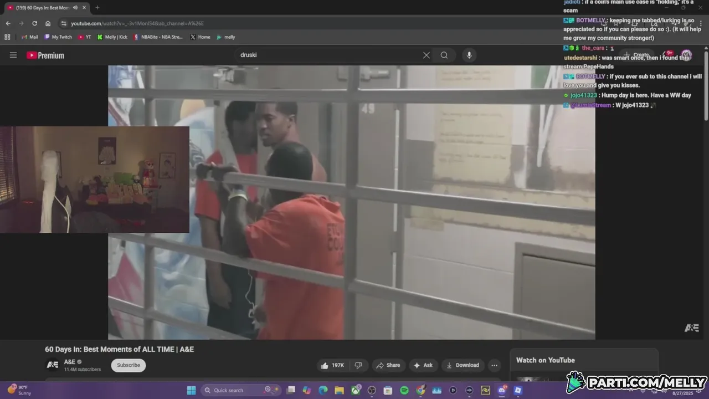
Task: Open the Melly | Kick bookmark
Action: click(x=112, y=37)
